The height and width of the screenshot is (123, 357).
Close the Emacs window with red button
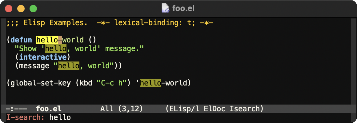coord(9,8)
